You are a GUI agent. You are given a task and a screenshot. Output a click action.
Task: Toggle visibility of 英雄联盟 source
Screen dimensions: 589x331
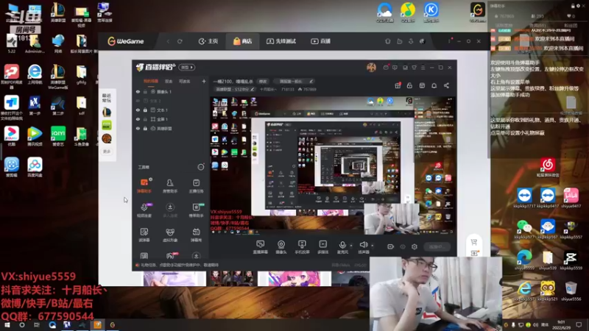(x=138, y=128)
